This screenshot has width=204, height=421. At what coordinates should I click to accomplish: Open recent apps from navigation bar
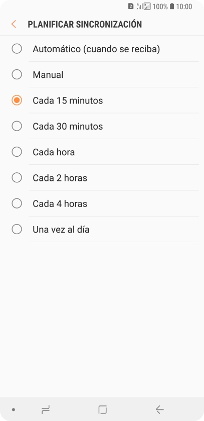(x=46, y=409)
